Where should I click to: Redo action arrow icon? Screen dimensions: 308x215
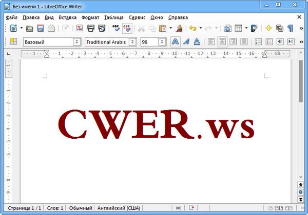tap(208, 28)
